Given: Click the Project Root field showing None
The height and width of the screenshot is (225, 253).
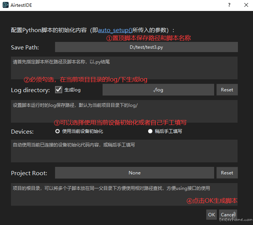Looking at the screenshot, I should [135, 173].
